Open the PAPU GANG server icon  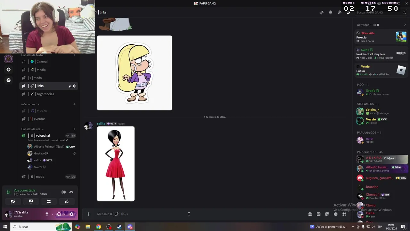9,59
